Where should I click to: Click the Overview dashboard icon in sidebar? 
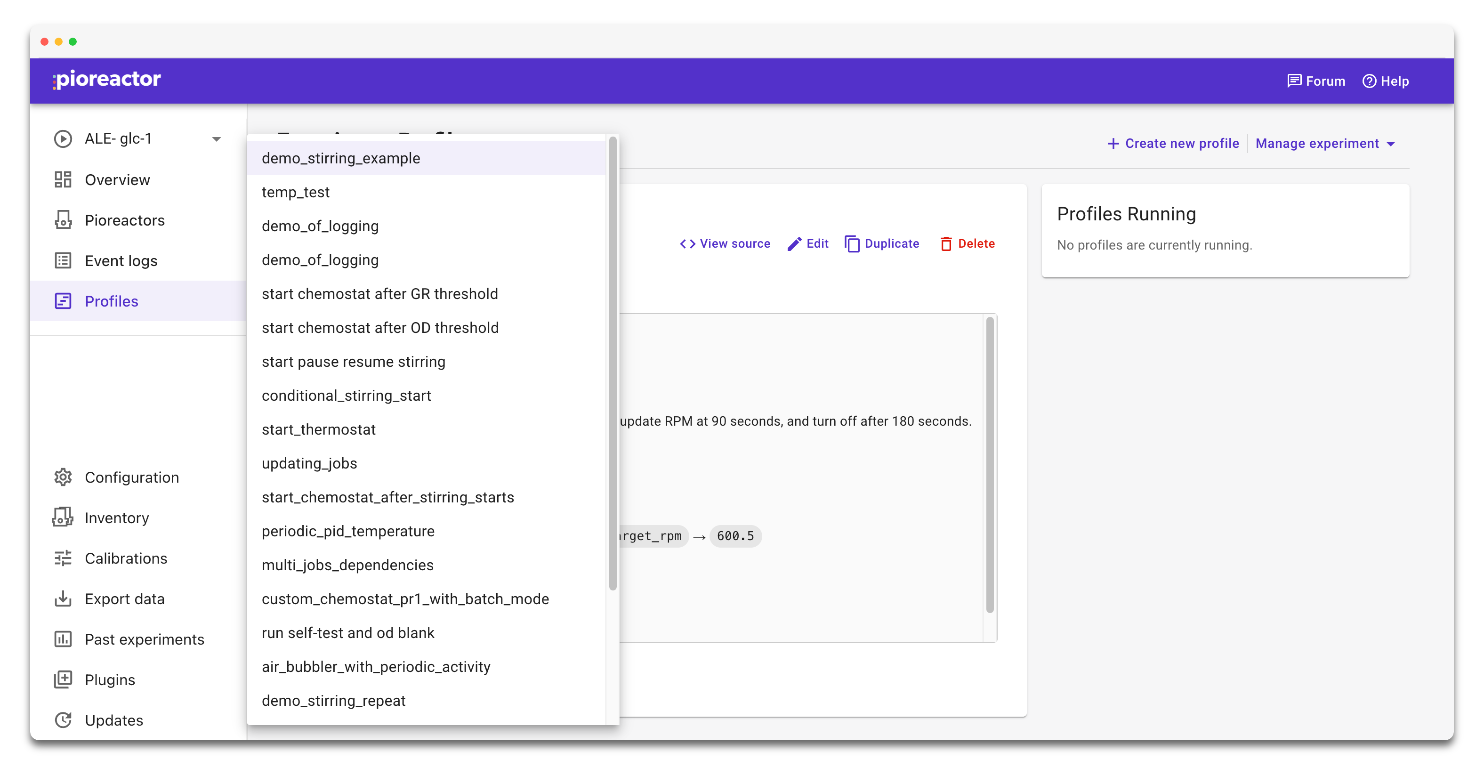coord(63,180)
